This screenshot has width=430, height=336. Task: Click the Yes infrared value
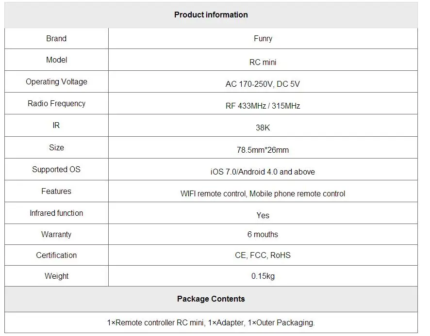click(x=263, y=215)
